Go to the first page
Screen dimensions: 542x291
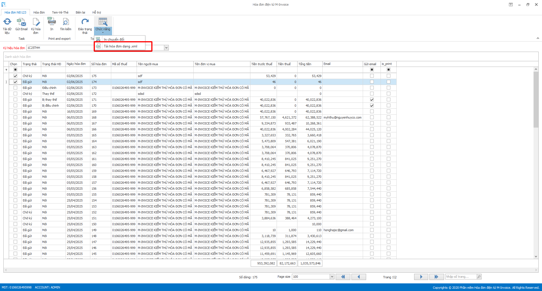coord(343,277)
